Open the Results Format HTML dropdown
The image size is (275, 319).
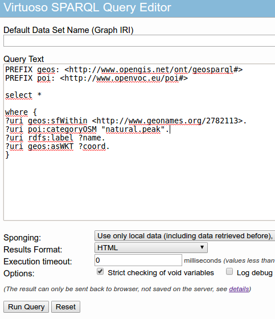[x=151, y=247]
